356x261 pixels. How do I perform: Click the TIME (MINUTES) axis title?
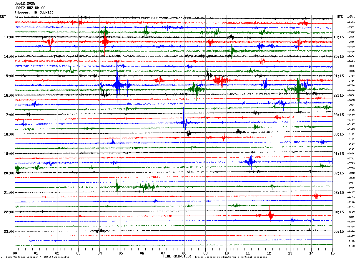tap(177, 256)
